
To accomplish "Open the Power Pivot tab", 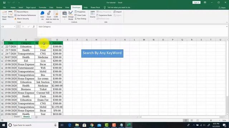I will (x=95, y=7).
